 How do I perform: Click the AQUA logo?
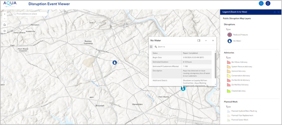click(x=10, y=4)
